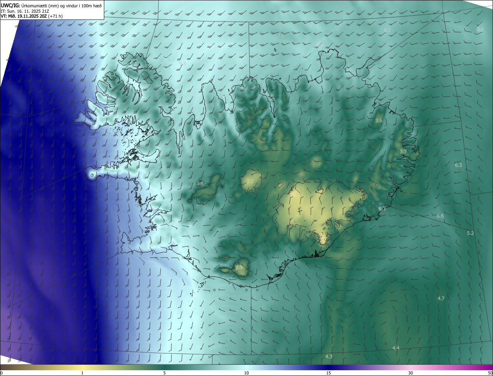Image resolution: width=493 pixels, height=376 pixels.
Task: Pick the yellow colorbar segment above tick 1
Action: click(x=82, y=368)
